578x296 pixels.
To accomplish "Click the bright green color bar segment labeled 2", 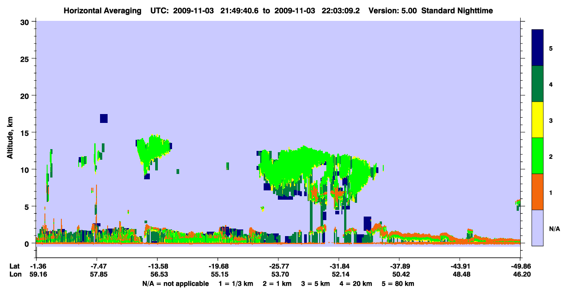I will pyautogui.click(x=538, y=156).
